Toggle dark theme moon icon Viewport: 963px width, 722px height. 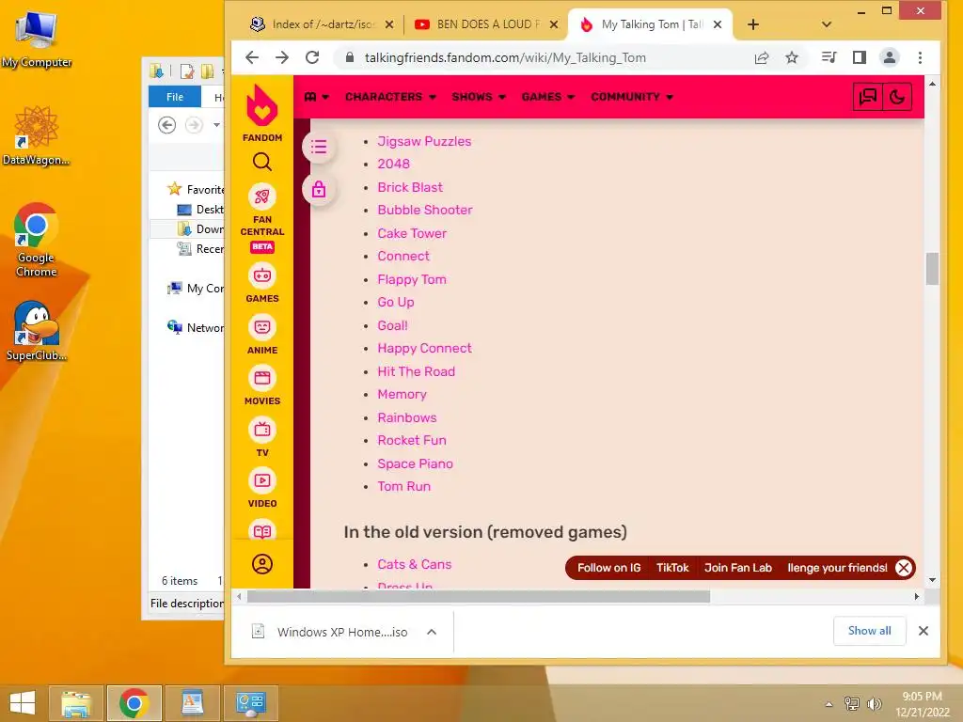tap(896, 97)
